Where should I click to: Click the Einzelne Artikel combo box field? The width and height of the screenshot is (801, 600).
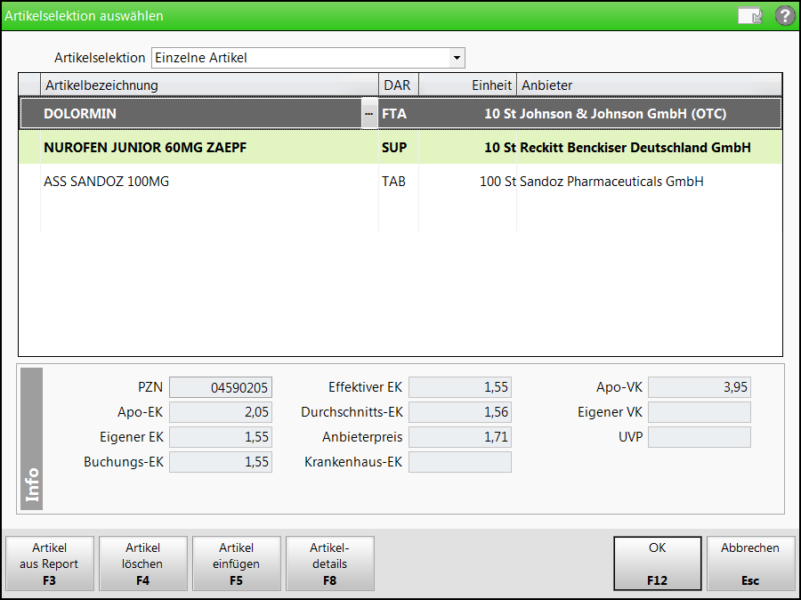pyautogui.click(x=308, y=58)
